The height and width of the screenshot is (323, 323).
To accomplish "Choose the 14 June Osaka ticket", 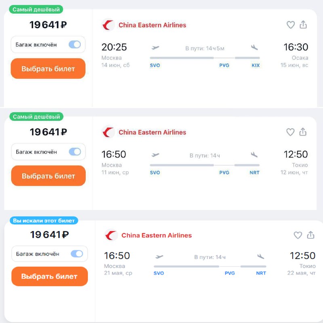I will (x=48, y=69).
